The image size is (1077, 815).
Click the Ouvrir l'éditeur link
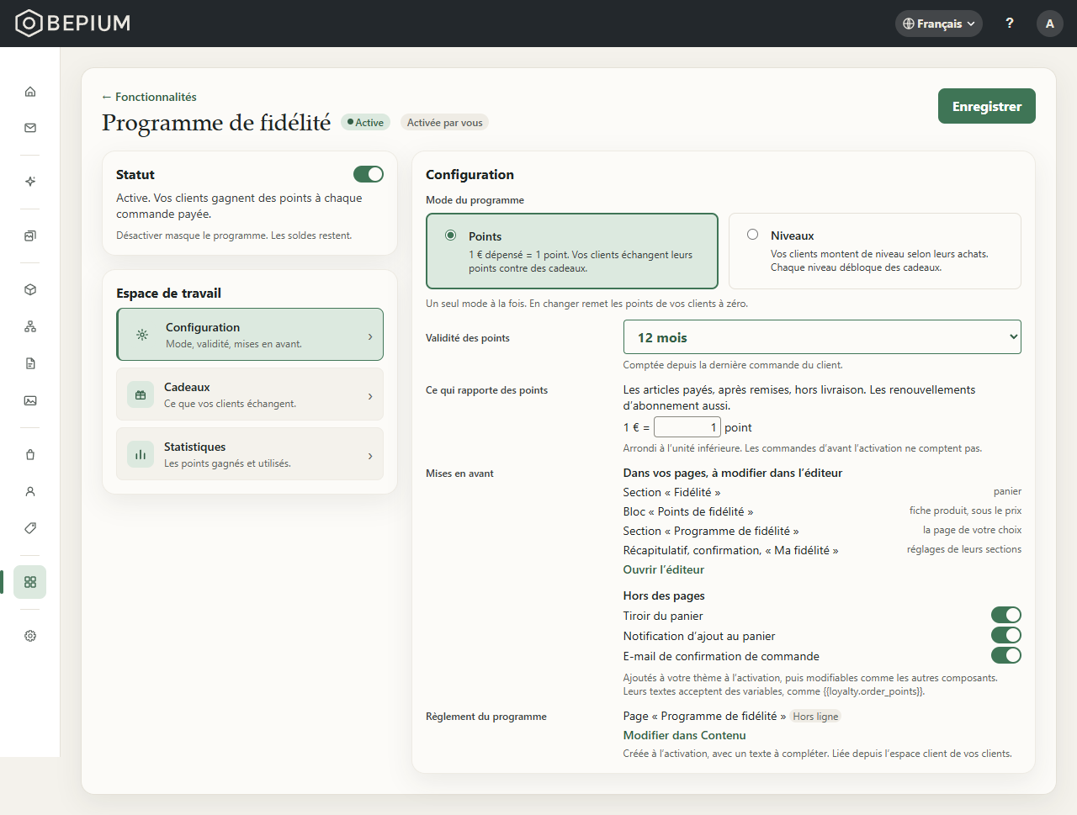664,569
